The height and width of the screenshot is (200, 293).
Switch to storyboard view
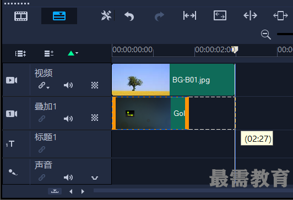21,16
